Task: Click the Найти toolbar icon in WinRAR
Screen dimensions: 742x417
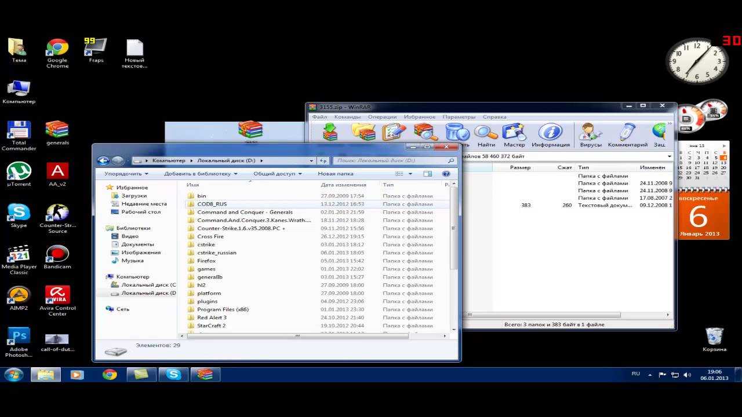Action: coord(486,136)
